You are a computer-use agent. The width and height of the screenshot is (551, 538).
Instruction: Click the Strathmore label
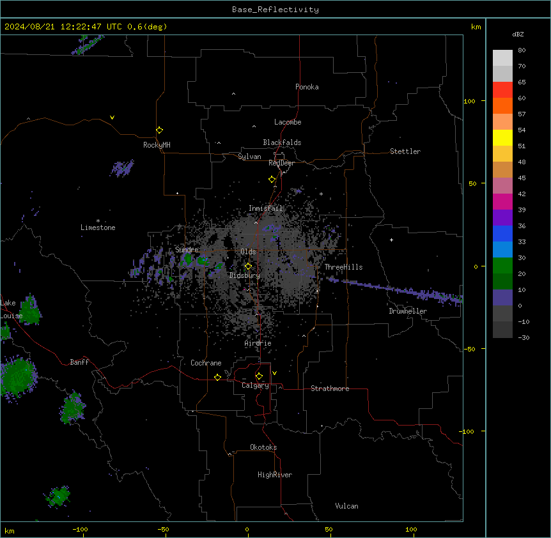[x=330, y=388]
